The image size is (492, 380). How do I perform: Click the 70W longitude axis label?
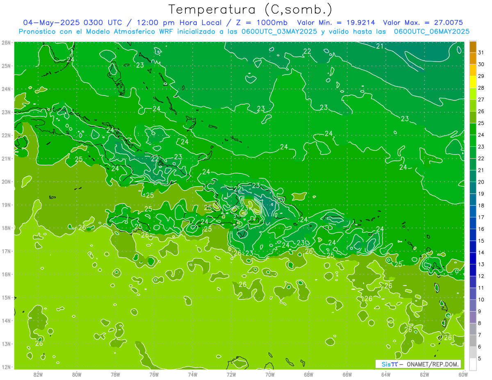[x=270, y=374]
